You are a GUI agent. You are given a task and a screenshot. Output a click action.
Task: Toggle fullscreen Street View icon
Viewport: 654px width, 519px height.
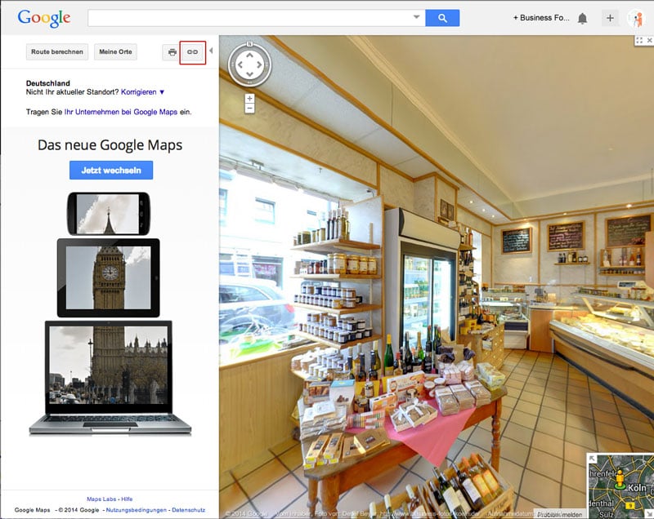click(x=639, y=40)
